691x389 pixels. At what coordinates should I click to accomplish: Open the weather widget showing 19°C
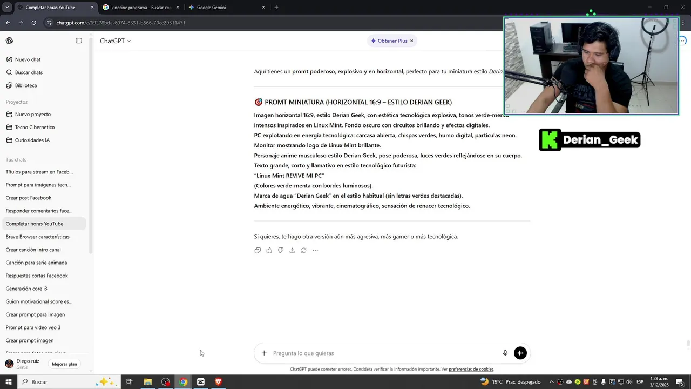pyautogui.click(x=510, y=382)
